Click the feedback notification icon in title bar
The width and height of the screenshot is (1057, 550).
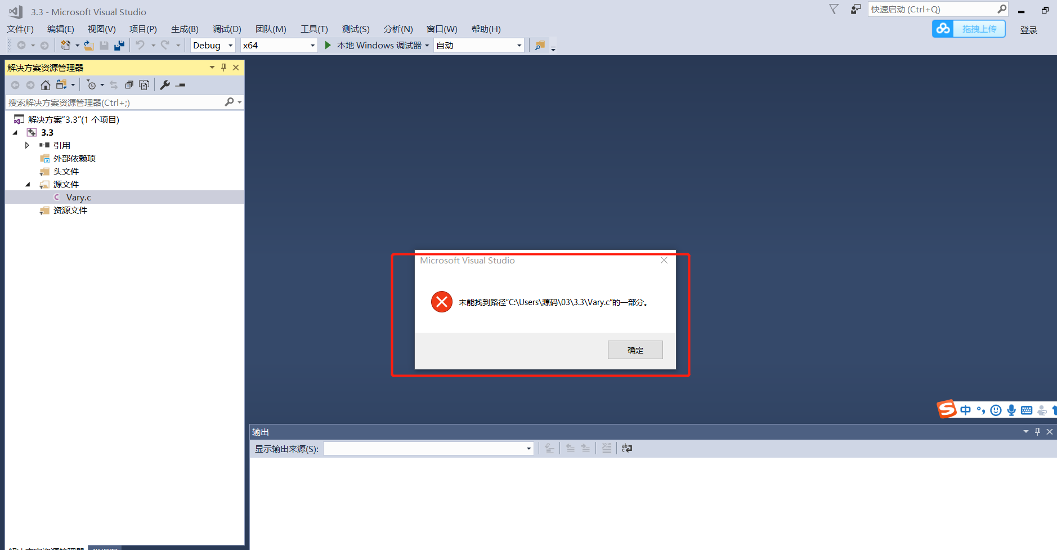click(856, 9)
